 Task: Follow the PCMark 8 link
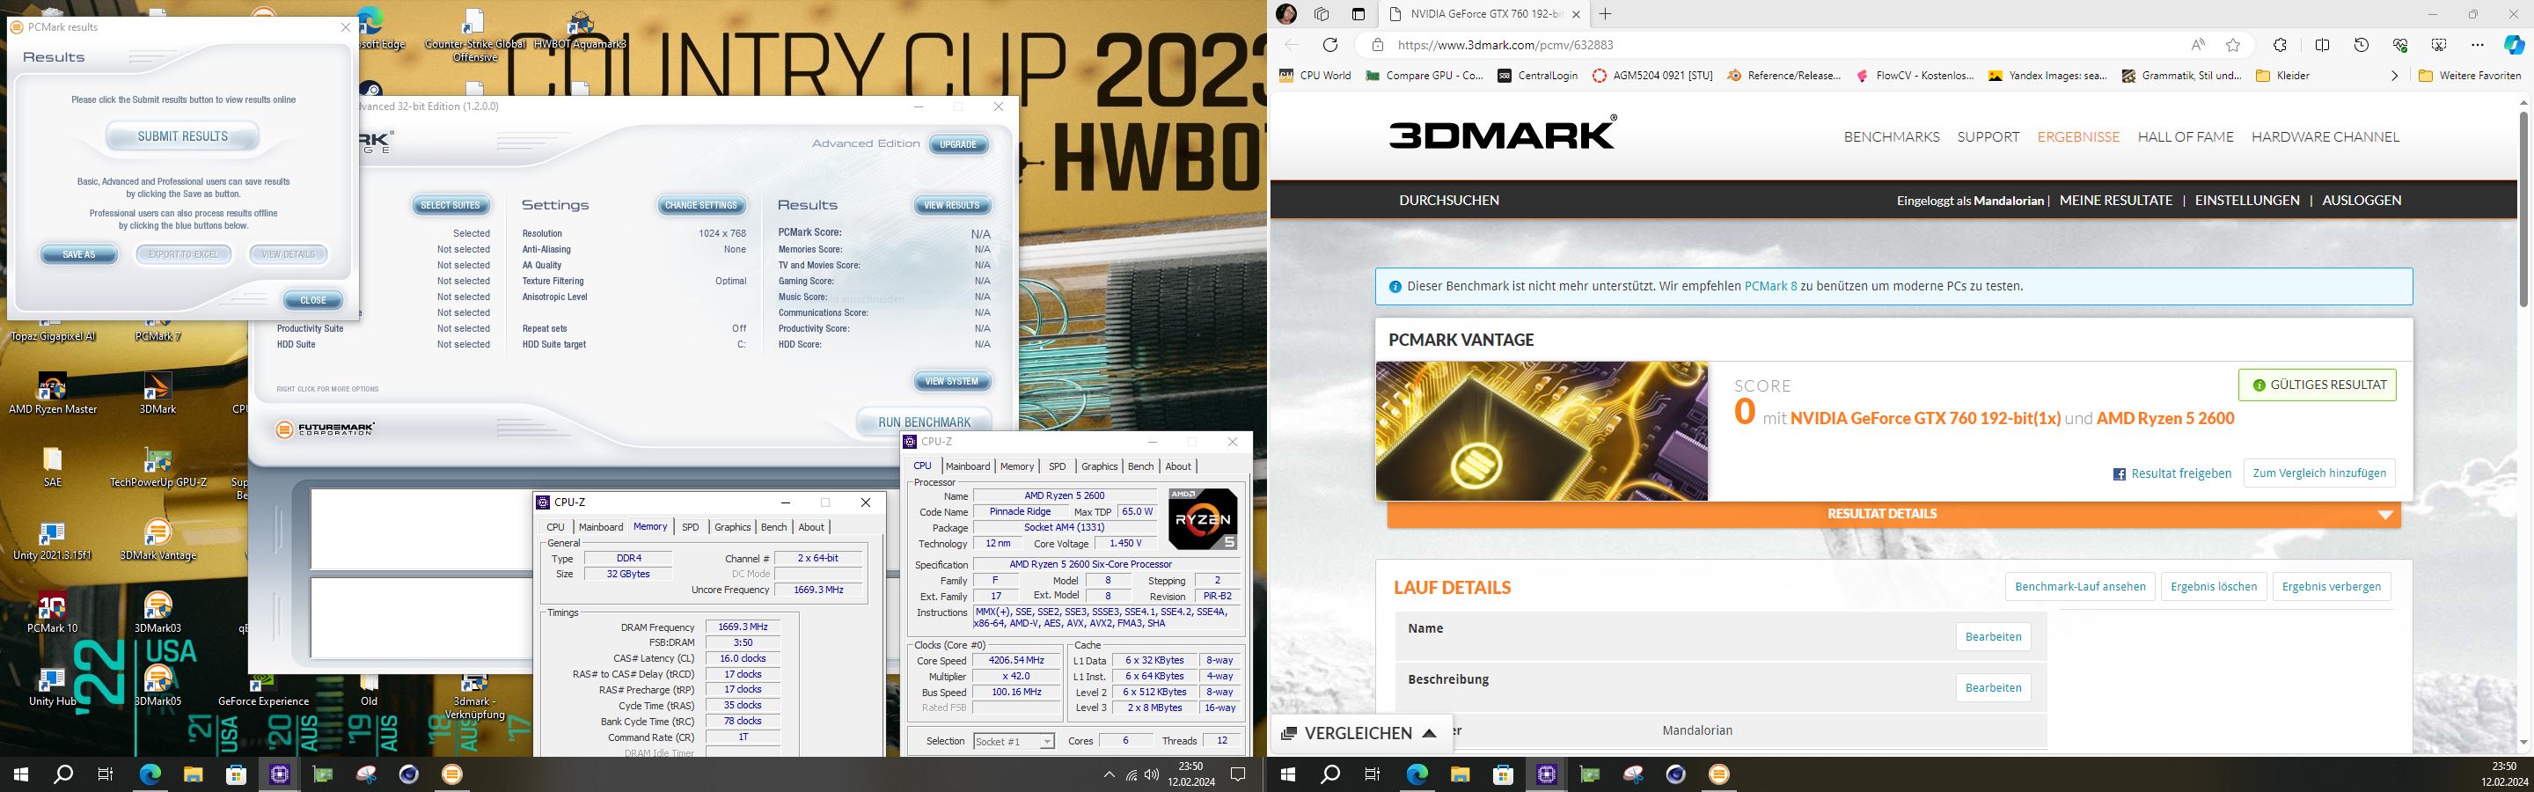[1770, 286]
